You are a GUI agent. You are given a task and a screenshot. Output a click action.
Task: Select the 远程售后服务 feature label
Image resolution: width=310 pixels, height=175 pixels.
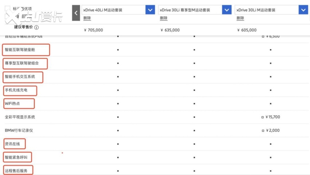[x=16, y=171]
